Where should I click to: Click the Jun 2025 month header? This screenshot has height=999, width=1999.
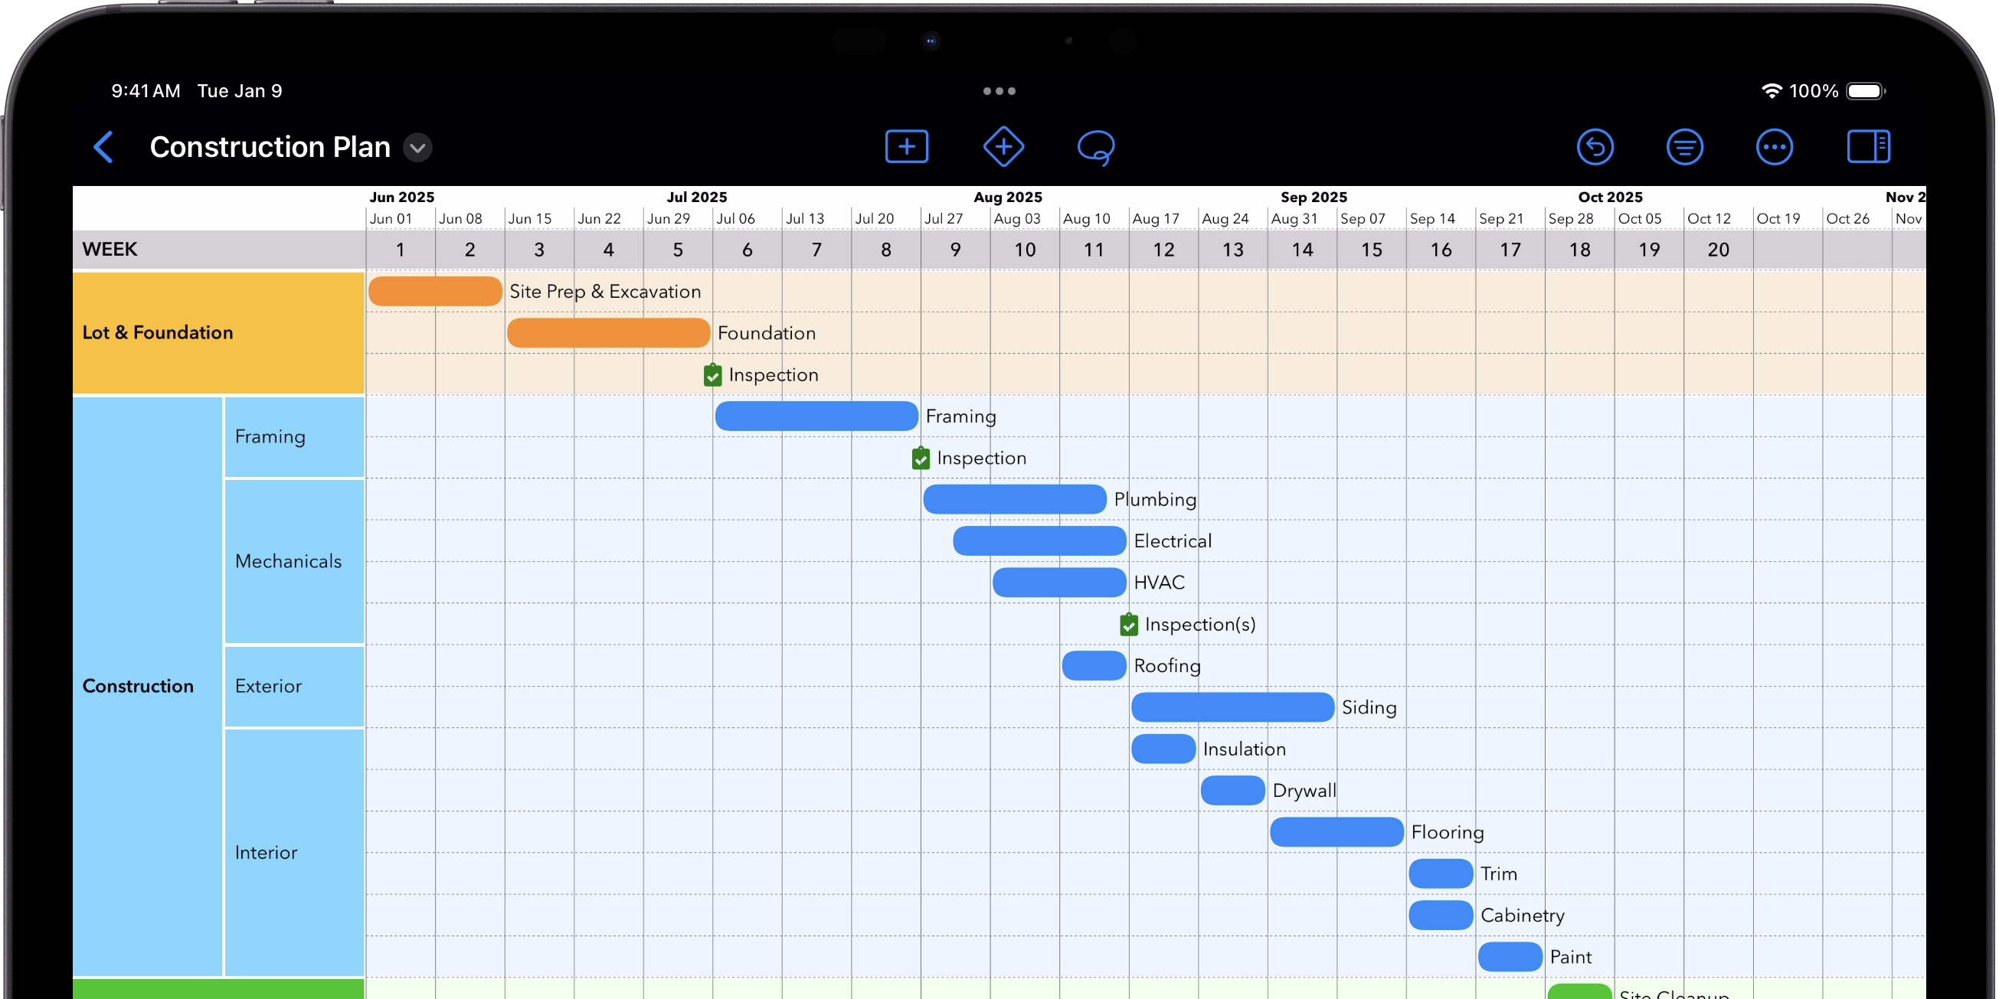[402, 197]
